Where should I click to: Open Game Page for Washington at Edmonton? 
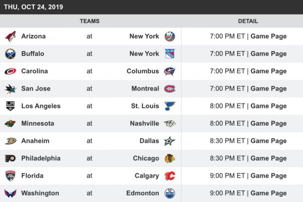[x=268, y=193]
